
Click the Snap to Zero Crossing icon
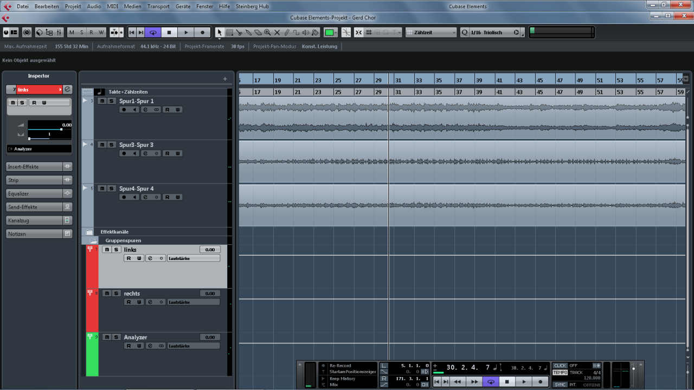(346, 32)
